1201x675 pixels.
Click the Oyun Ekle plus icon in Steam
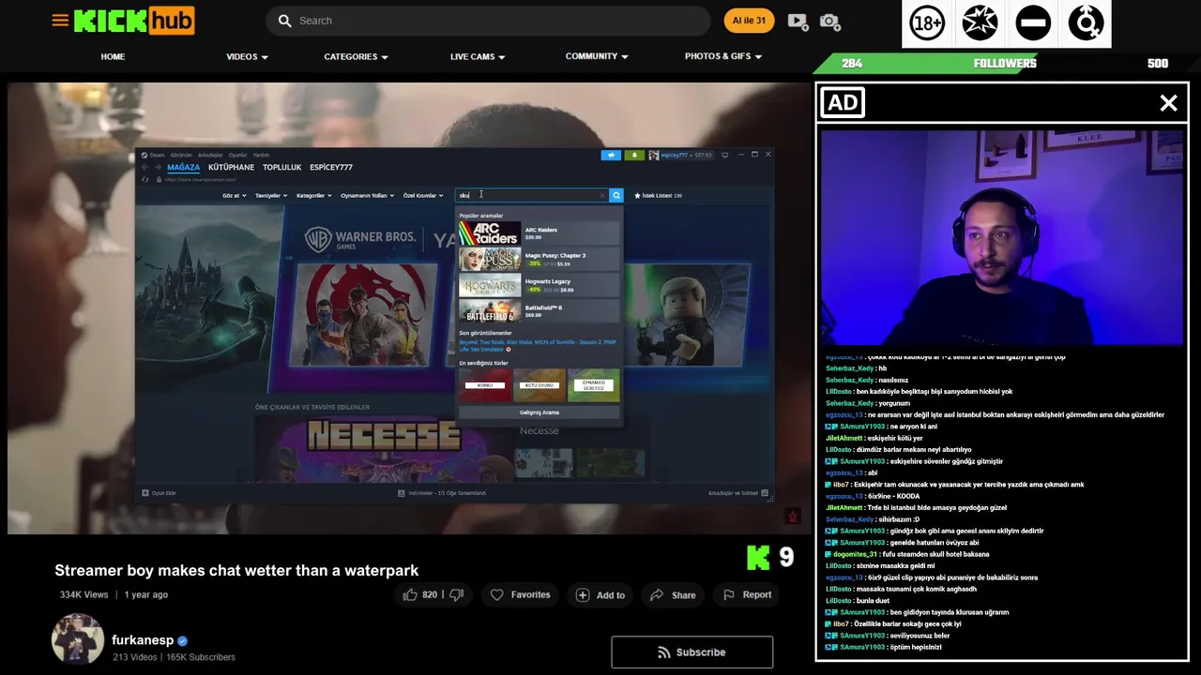coord(145,493)
